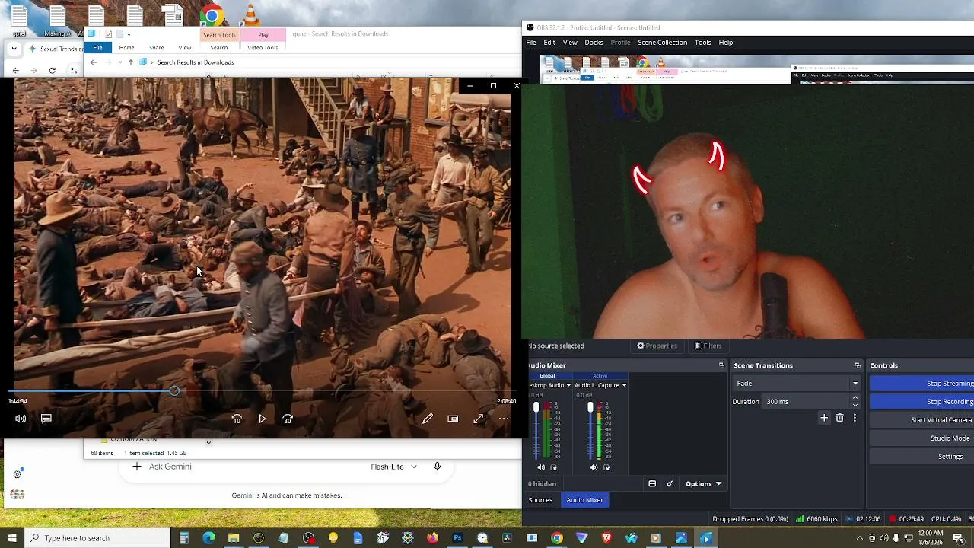The image size is (974, 548).
Task: Open the video player edit pencil tool
Action: 428,419
